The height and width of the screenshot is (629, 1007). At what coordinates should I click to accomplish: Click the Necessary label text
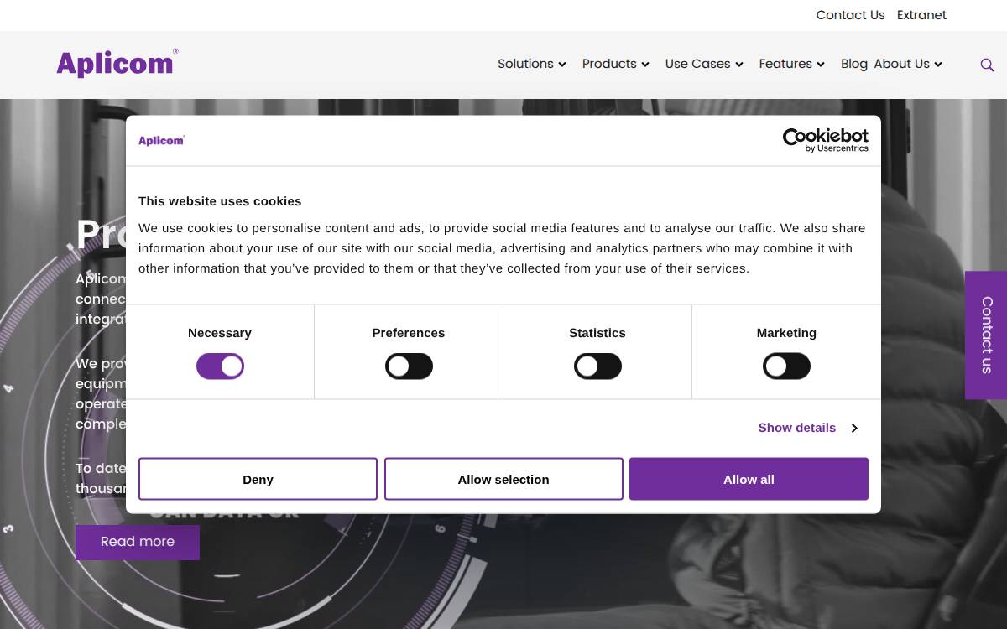pos(220,333)
